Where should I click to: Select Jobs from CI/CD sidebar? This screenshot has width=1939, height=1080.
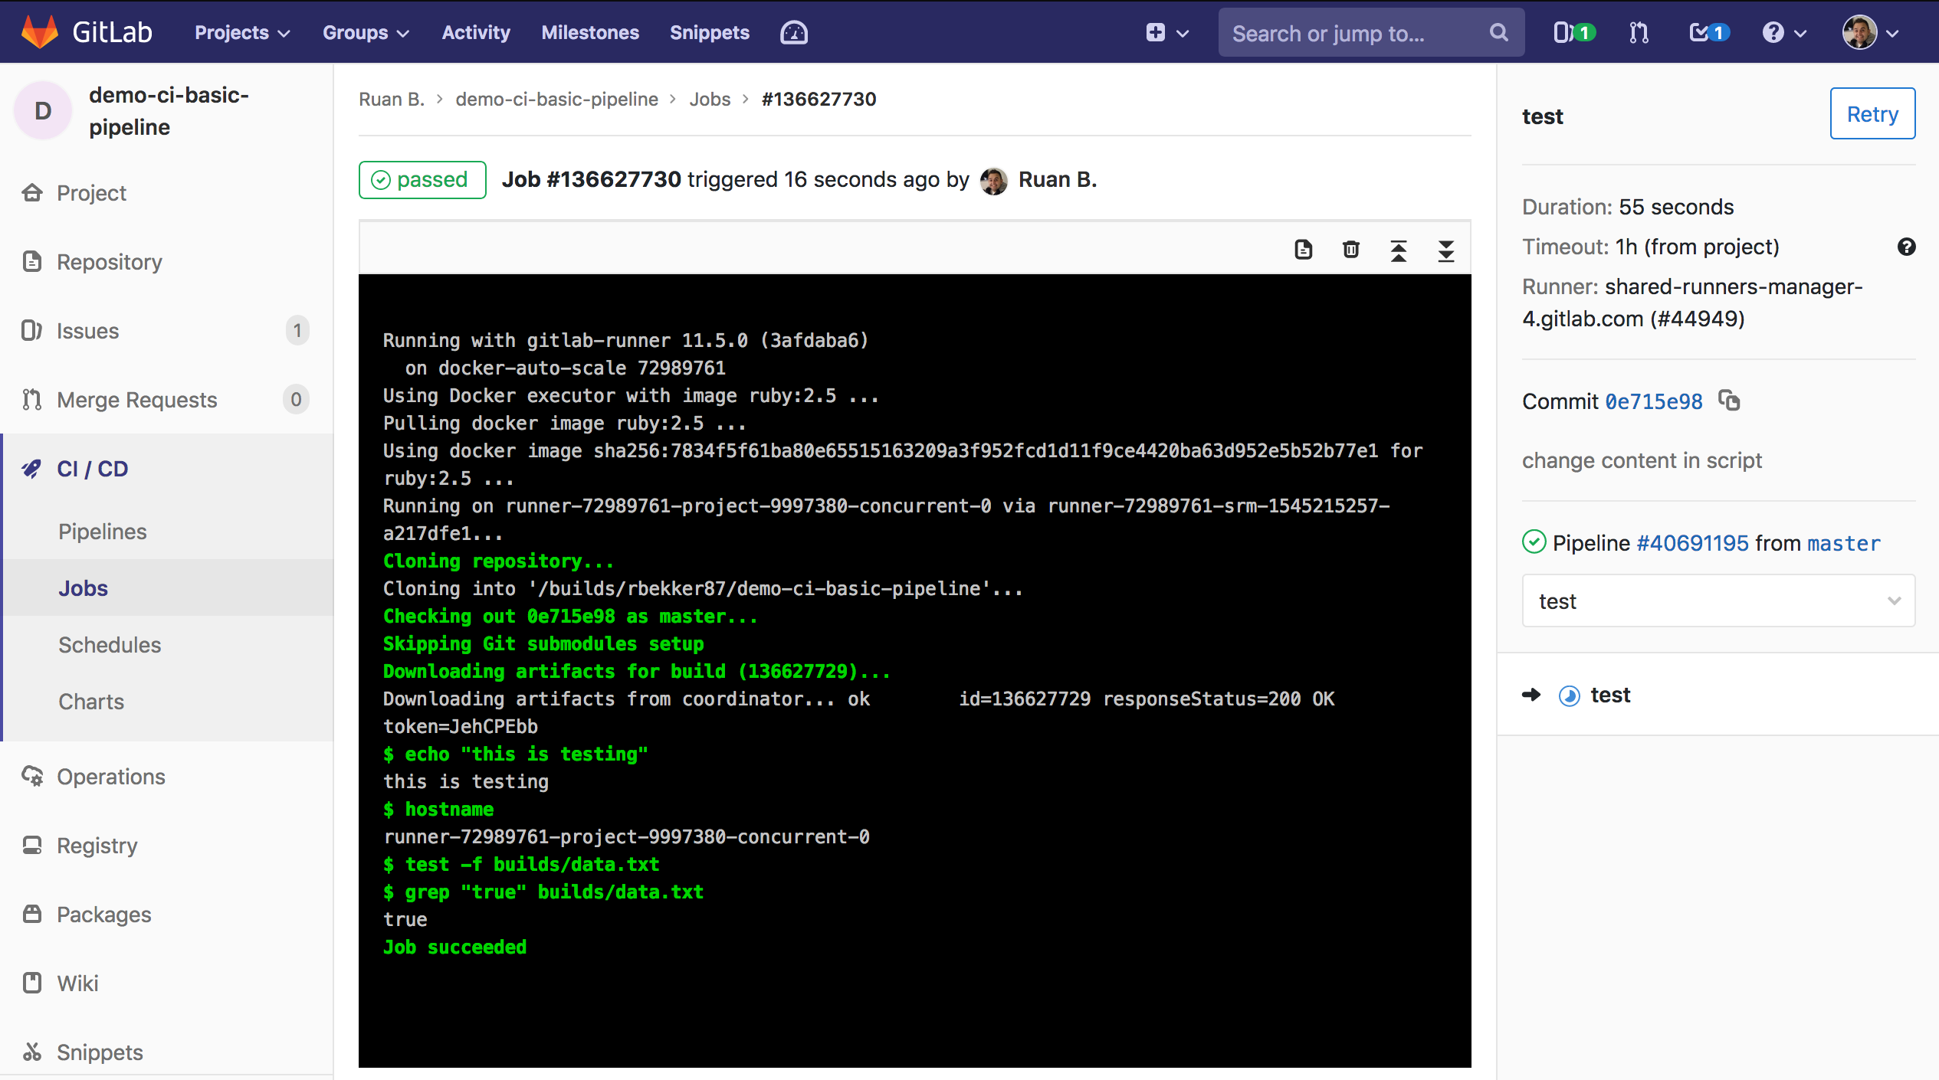tap(83, 588)
